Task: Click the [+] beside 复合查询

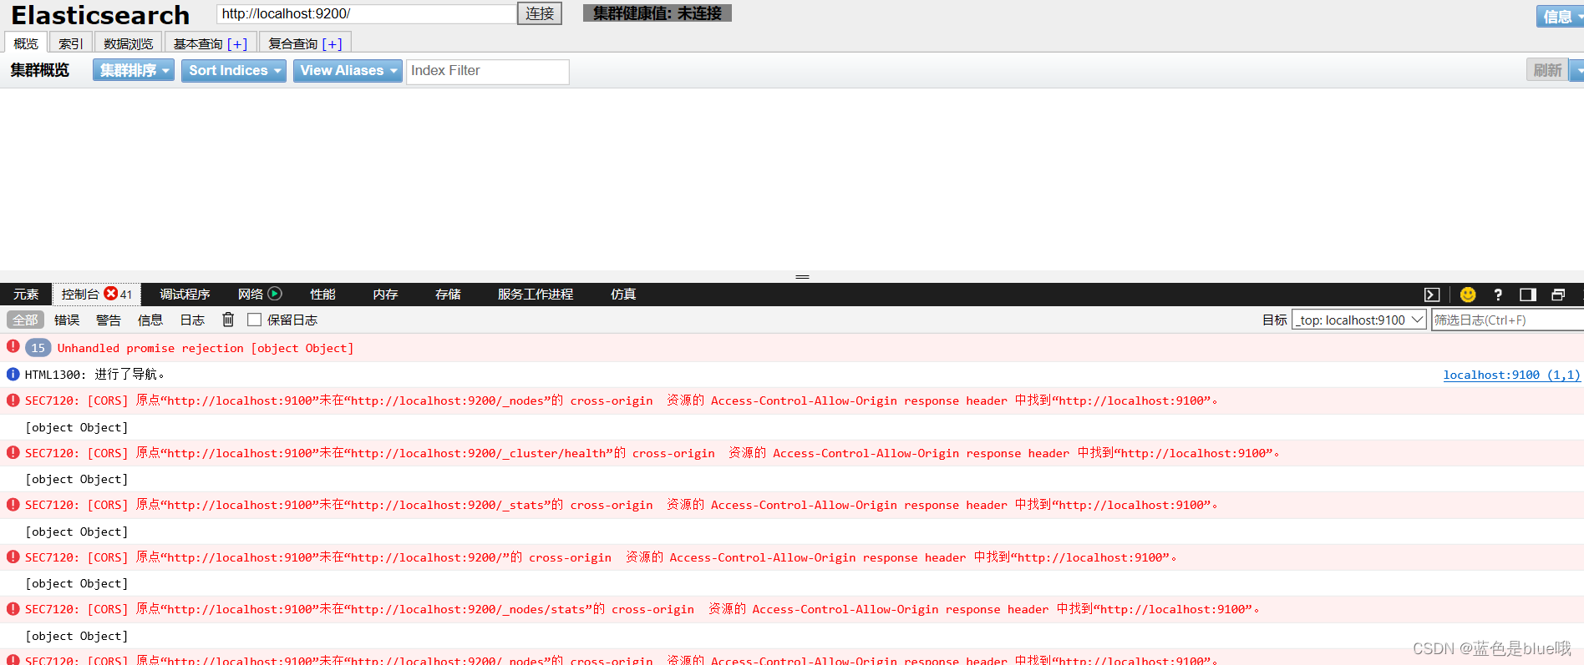Action: 333,44
